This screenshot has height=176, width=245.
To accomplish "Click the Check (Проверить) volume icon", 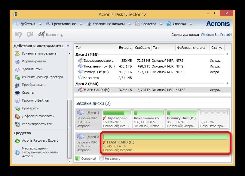I will [x=17, y=108].
